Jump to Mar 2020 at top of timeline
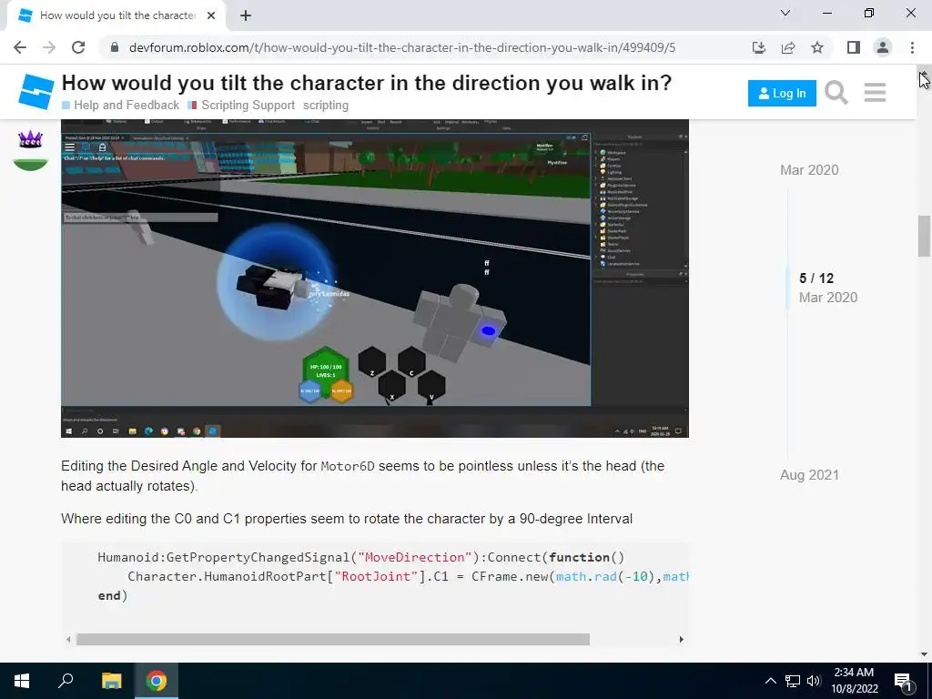Screen dimensions: 932x699 [x=809, y=170]
